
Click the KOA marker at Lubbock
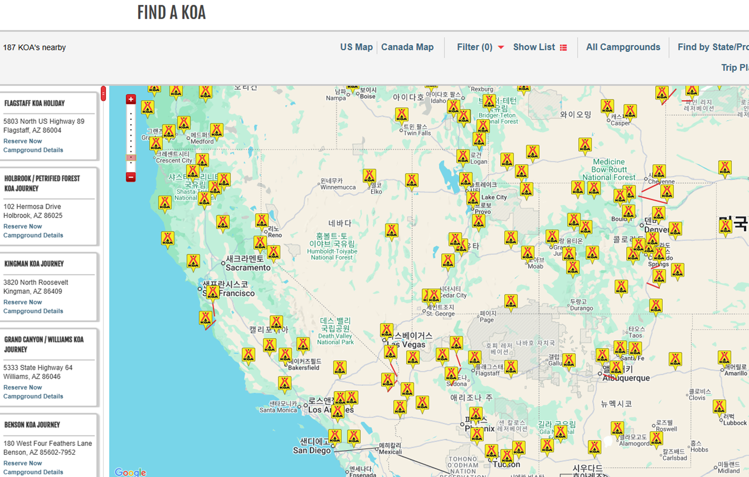pos(719,406)
